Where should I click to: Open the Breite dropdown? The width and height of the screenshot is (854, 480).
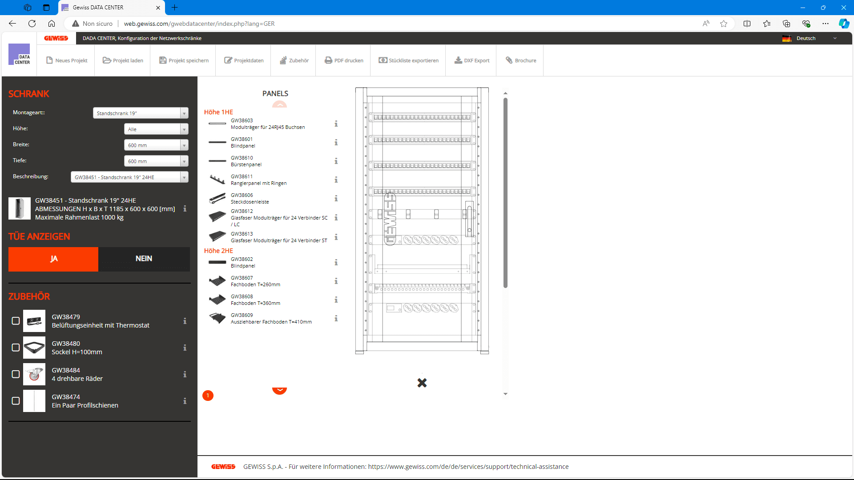156,145
